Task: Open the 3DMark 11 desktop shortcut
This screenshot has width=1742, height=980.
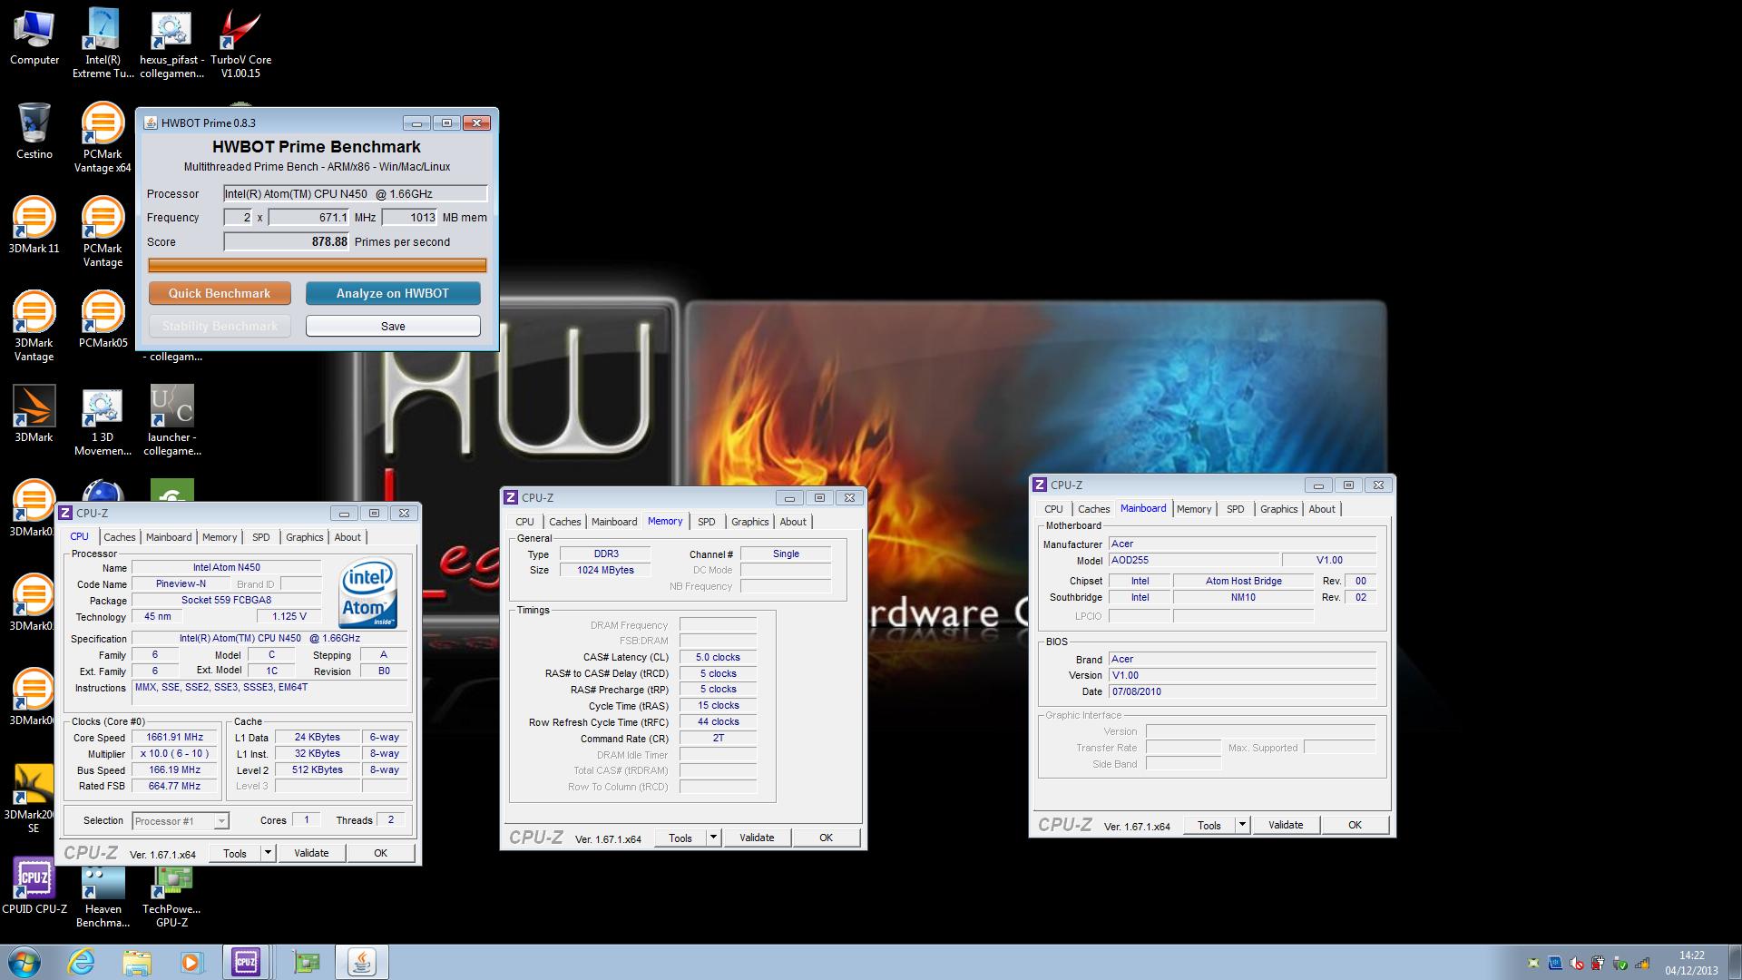Action: (34, 225)
